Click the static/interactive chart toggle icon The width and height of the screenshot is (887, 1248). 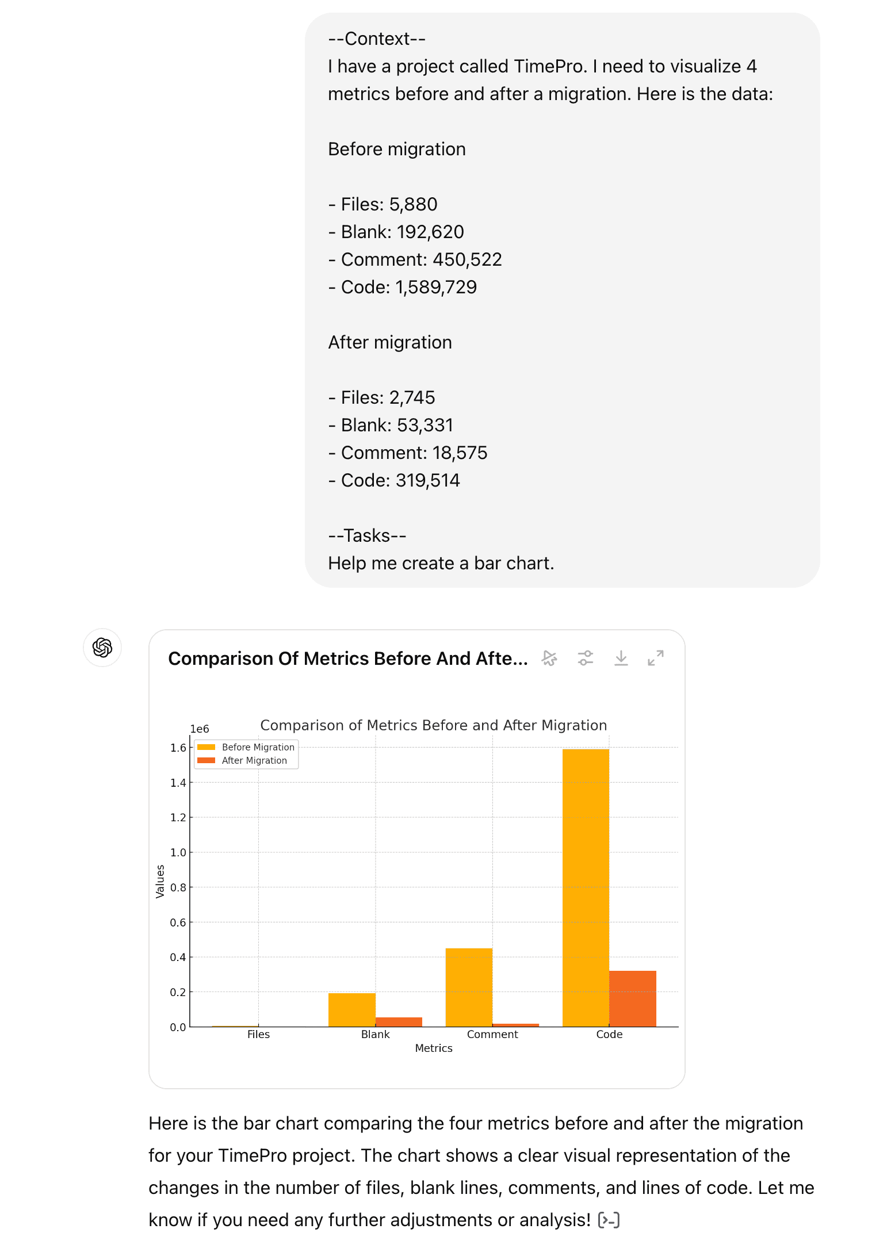pos(549,658)
